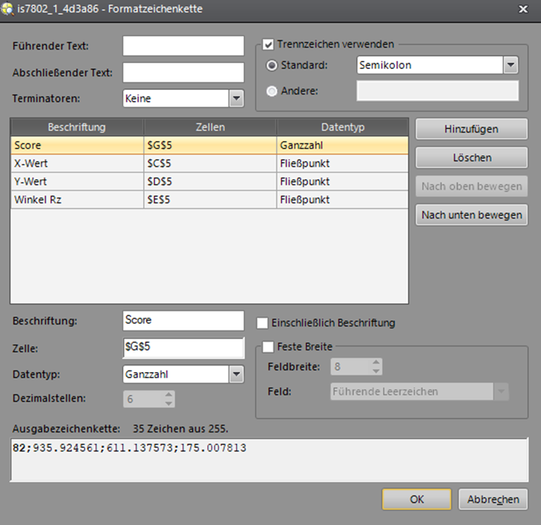Expand the Datentyp Ganzzahl dropdown

(236, 374)
